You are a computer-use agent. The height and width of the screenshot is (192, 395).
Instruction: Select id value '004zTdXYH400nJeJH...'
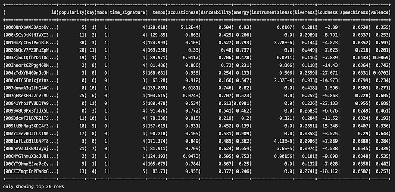click(x=31, y=73)
